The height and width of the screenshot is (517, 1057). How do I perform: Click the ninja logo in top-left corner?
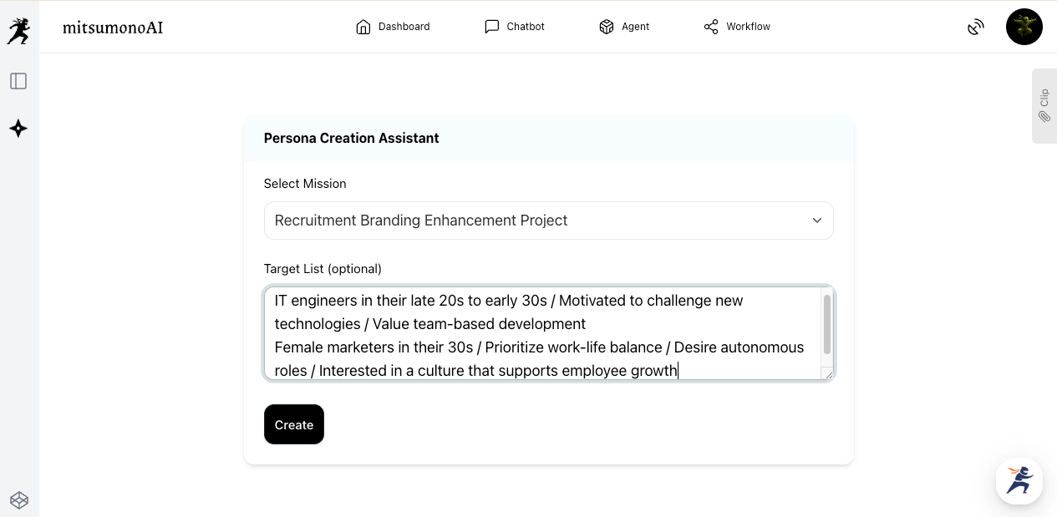(18, 31)
